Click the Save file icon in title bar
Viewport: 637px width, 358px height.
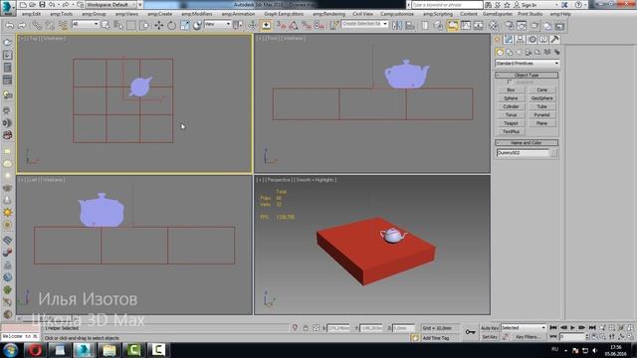pyautogui.click(x=42, y=5)
